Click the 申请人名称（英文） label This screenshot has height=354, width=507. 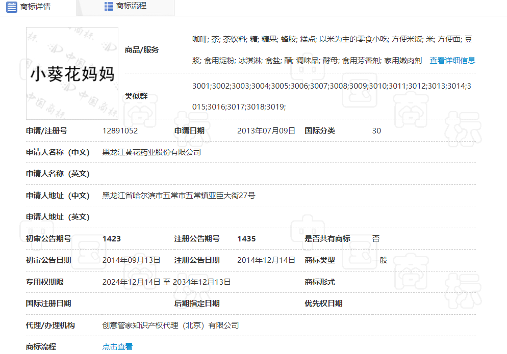click(58, 174)
